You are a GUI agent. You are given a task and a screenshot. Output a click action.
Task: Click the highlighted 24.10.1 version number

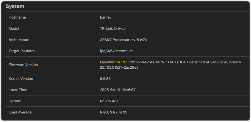tap(122, 62)
